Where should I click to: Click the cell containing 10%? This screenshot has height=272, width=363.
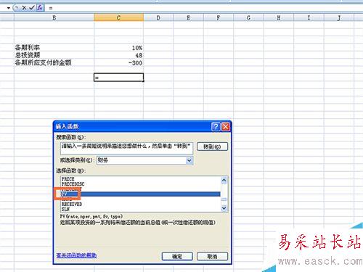click(118, 48)
